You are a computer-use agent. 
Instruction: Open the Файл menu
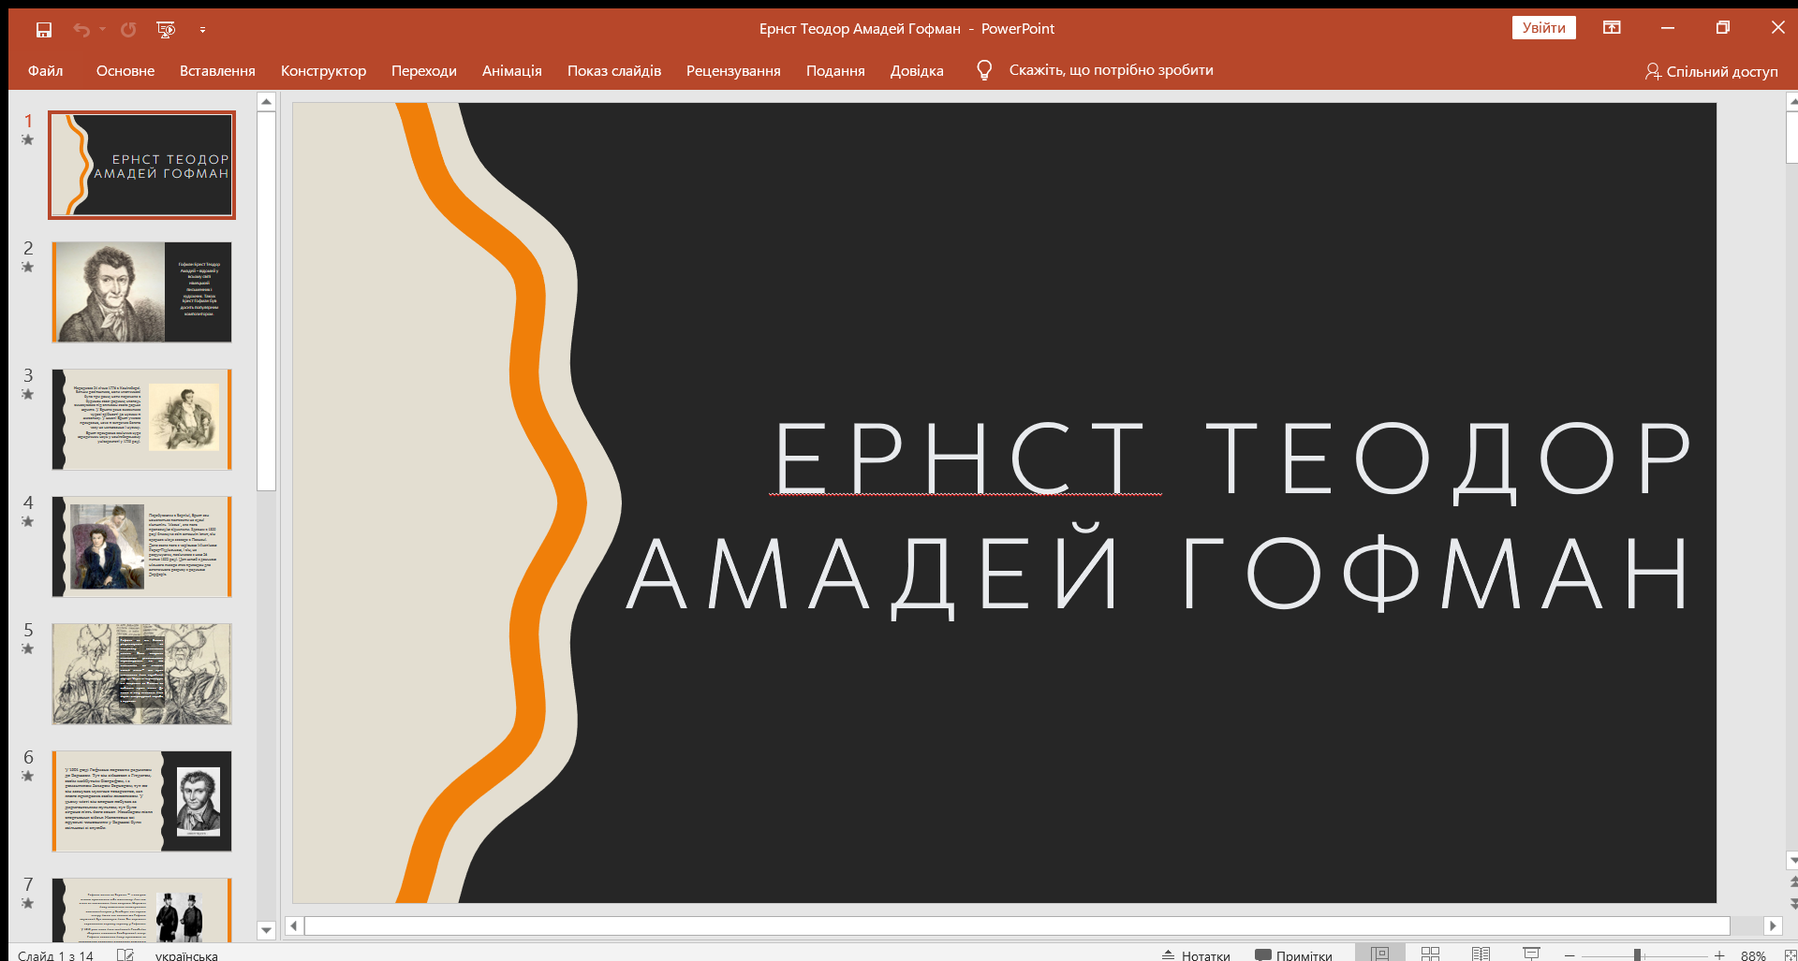(45, 71)
